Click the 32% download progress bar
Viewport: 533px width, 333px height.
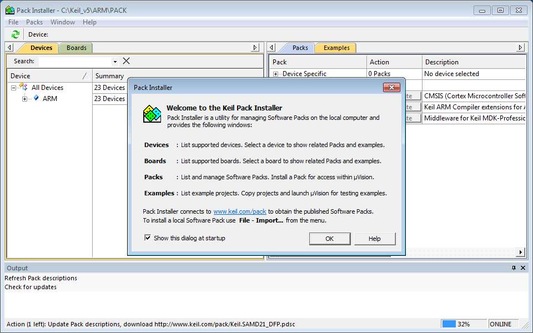click(x=464, y=324)
